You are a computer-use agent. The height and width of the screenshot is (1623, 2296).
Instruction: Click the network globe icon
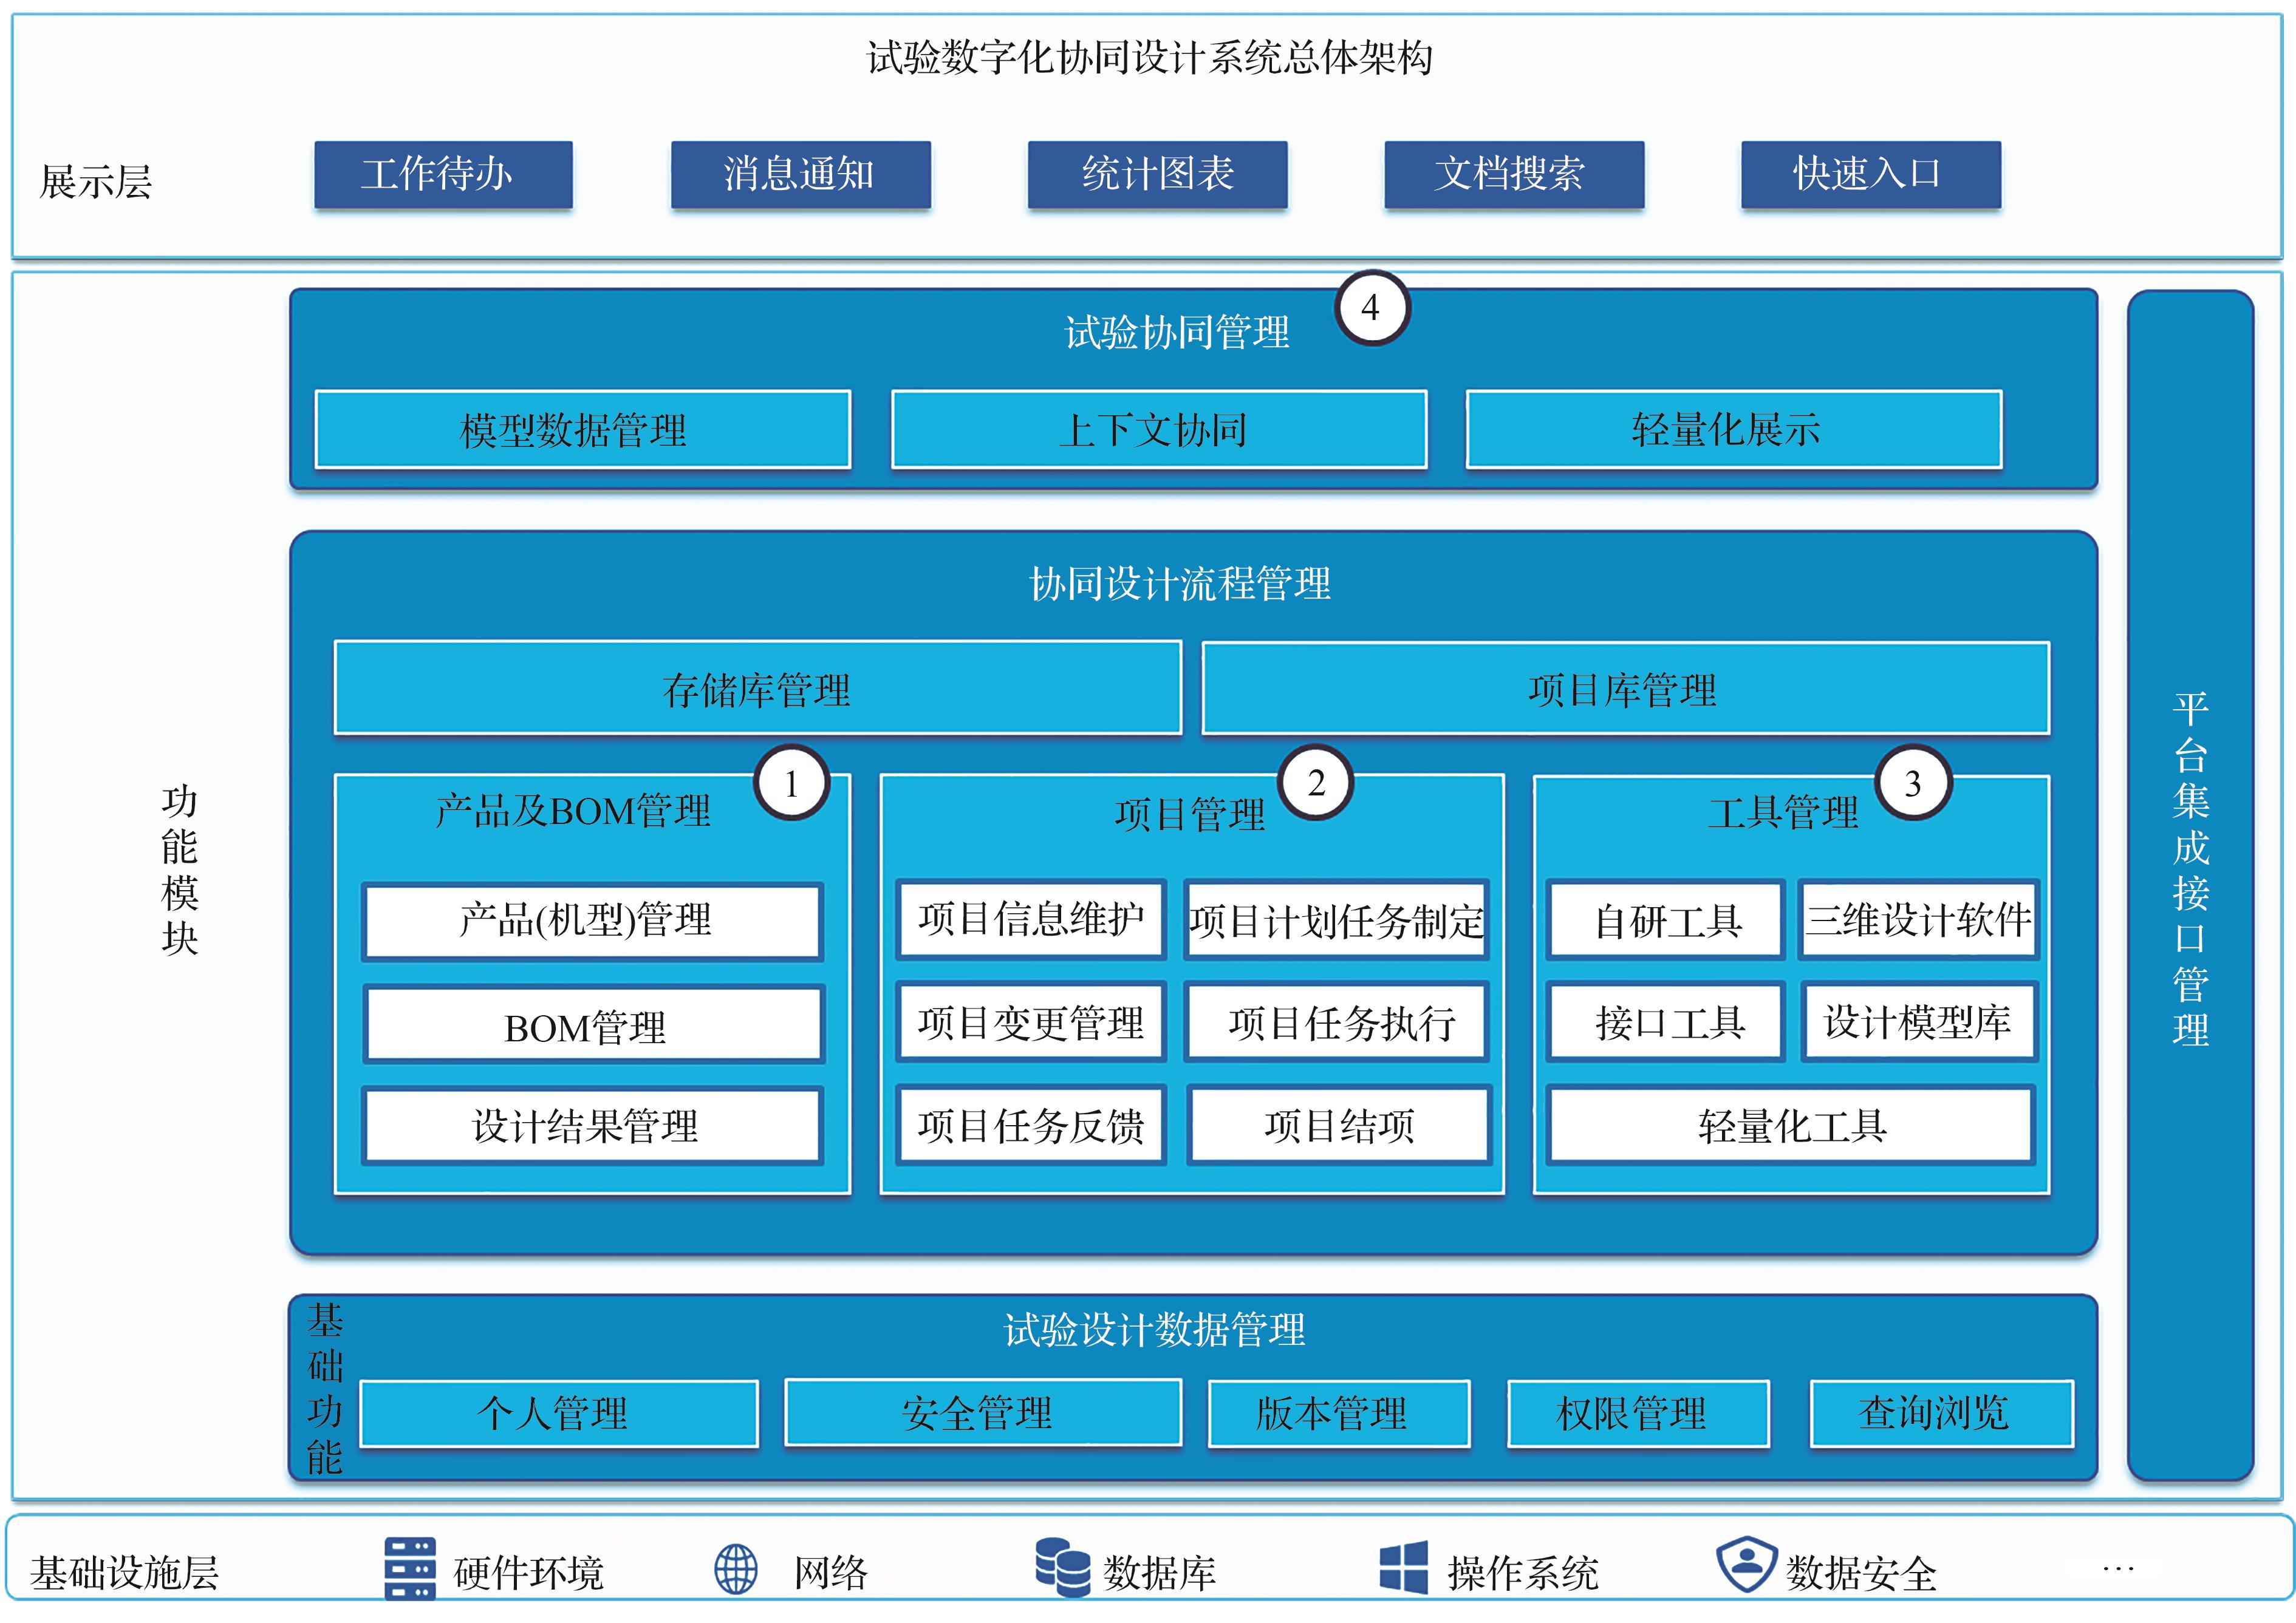pos(736,1569)
